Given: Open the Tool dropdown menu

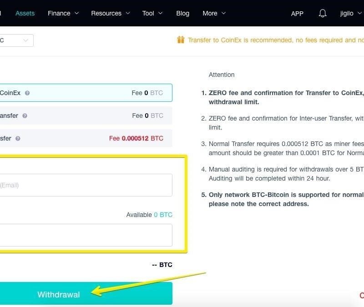Looking at the screenshot, I should click(152, 13).
